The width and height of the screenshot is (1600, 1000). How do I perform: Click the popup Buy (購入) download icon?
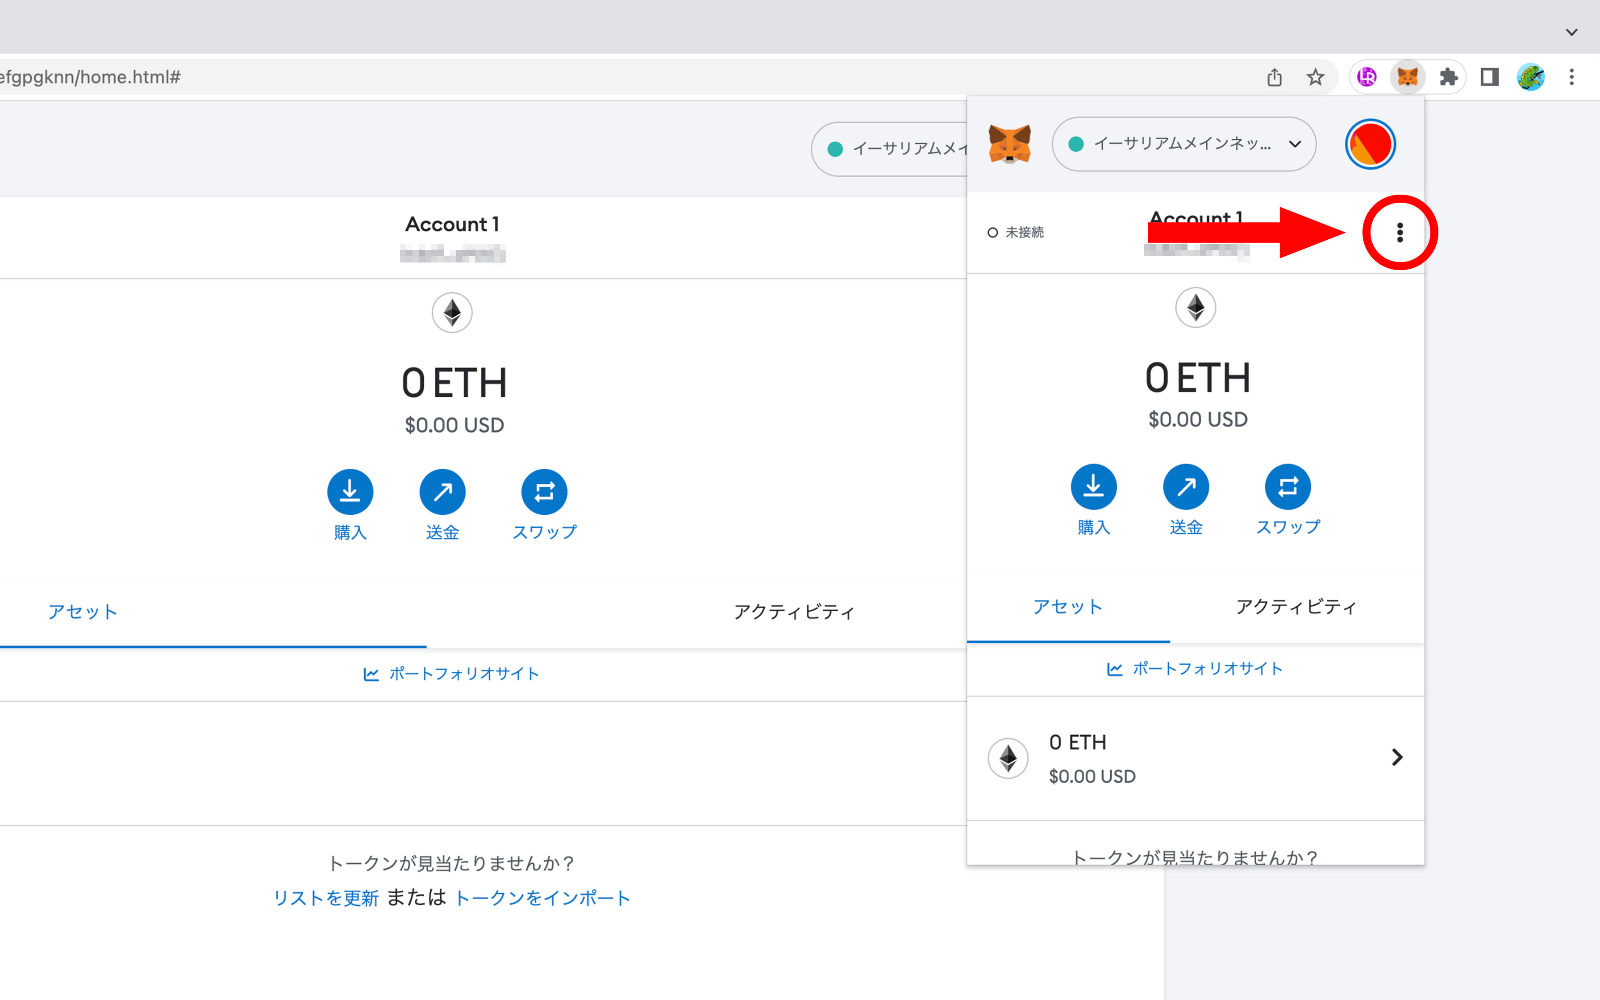(x=1094, y=487)
